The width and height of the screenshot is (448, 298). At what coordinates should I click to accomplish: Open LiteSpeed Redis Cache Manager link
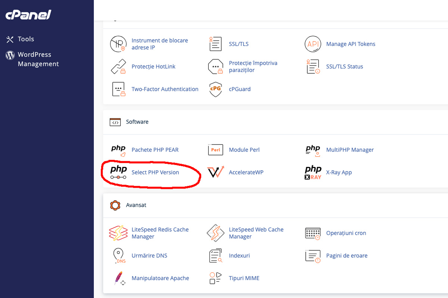coord(160,233)
